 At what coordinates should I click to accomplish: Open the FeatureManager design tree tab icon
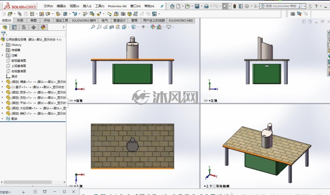[x=5, y=27]
